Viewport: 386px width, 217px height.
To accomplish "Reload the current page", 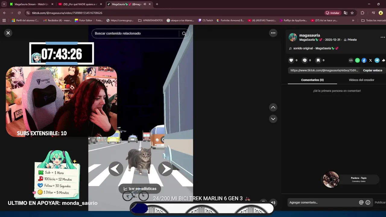I will coord(19,13).
